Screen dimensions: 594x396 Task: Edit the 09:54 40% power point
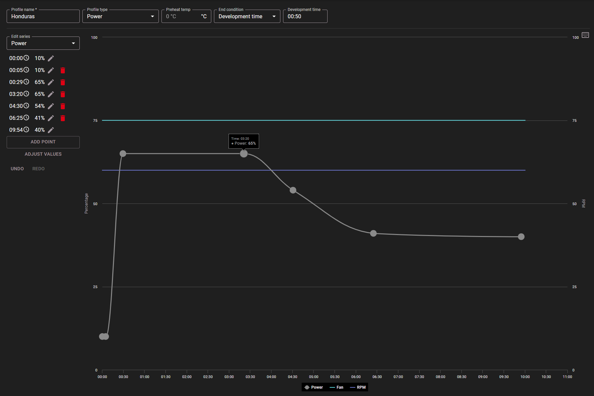51,130
